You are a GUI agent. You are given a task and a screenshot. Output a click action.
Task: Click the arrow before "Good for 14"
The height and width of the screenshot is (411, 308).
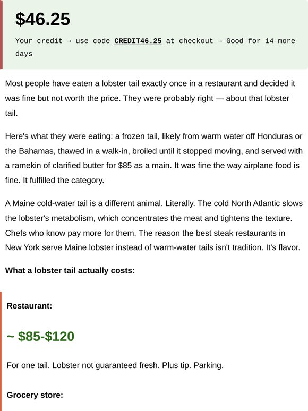point(220,41)
